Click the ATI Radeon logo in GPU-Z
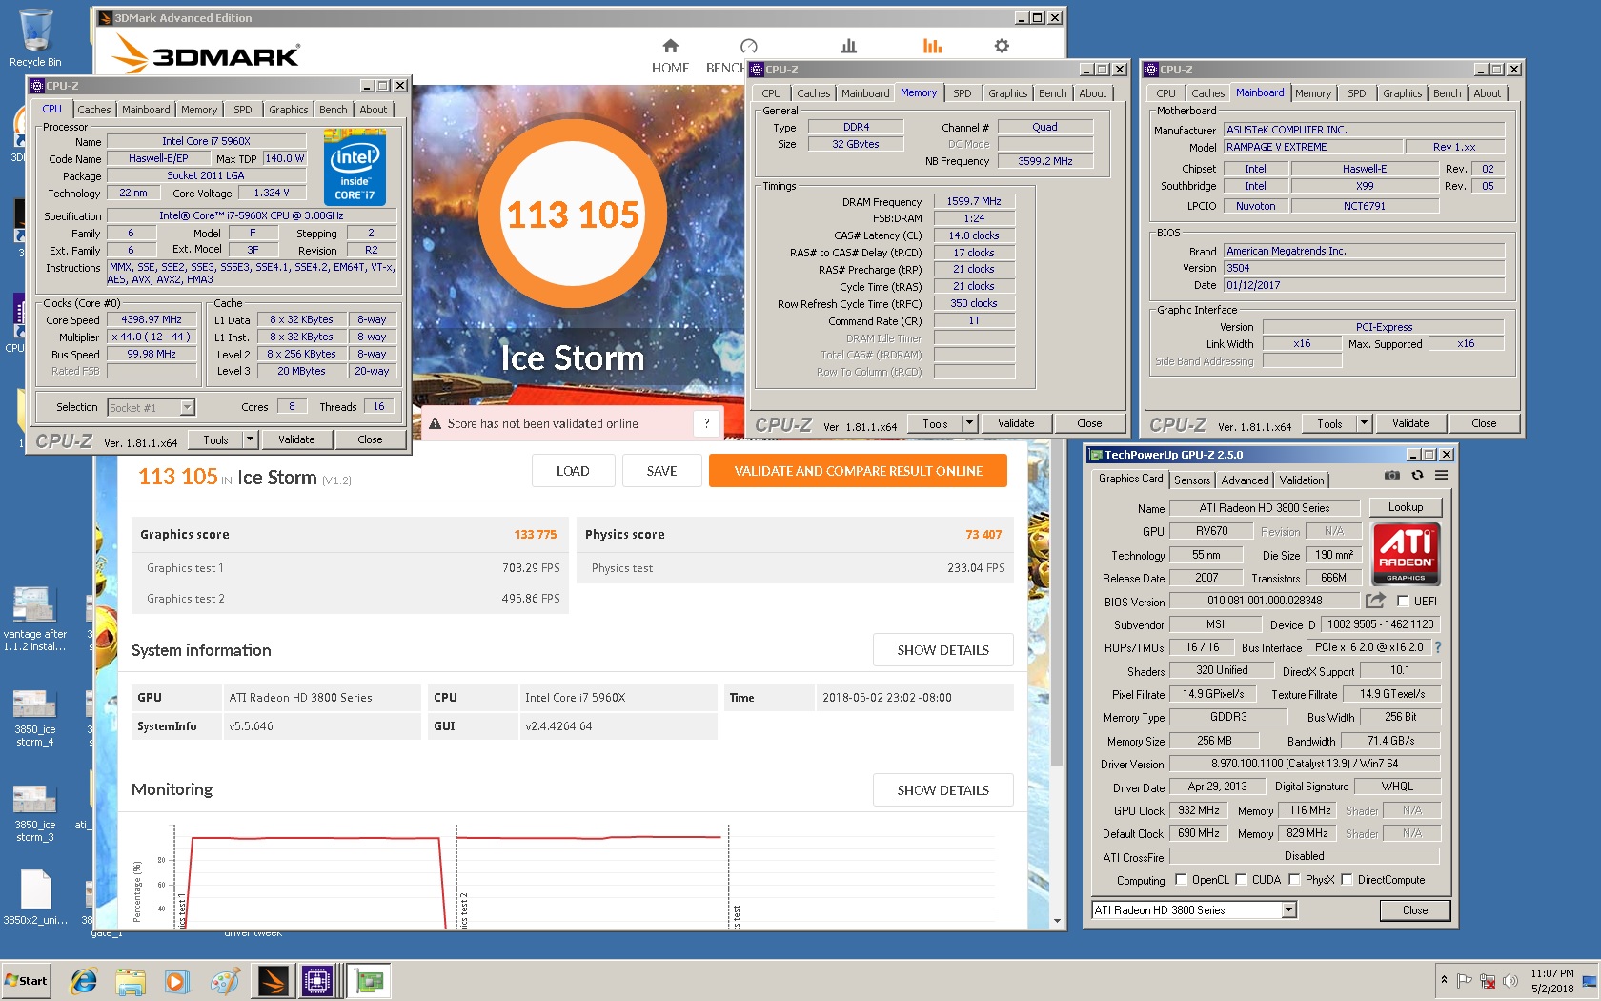Image resolution: width=1601 pixels, height=1001 pixels. coord(1406,554)
